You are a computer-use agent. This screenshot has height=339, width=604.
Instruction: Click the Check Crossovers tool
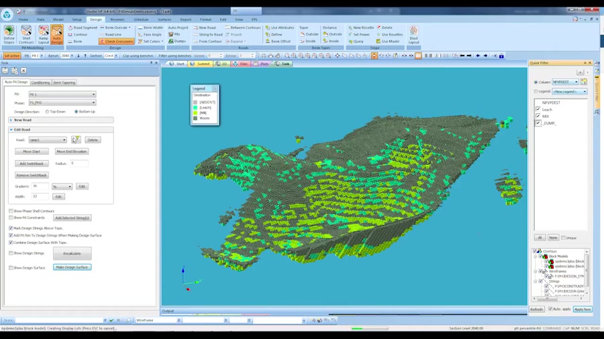point(116,42)
